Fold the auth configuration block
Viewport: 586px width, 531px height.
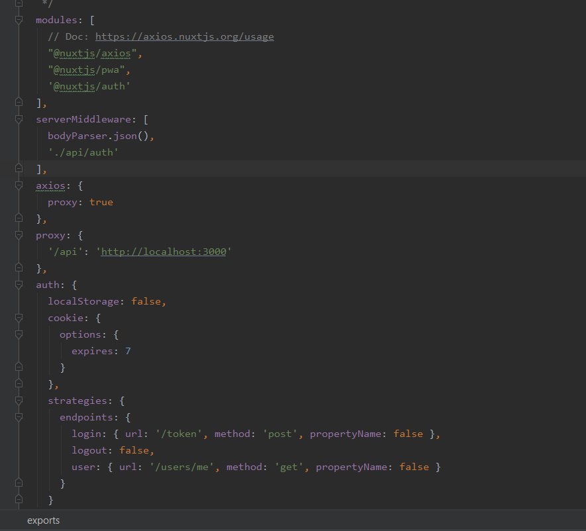(19, 285)
